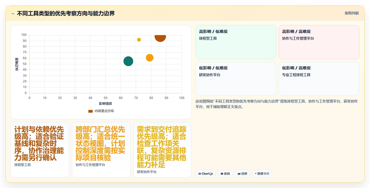
Task: Toggle the 内容重点分布 legend swatch
Action: [x=90, y=111]
